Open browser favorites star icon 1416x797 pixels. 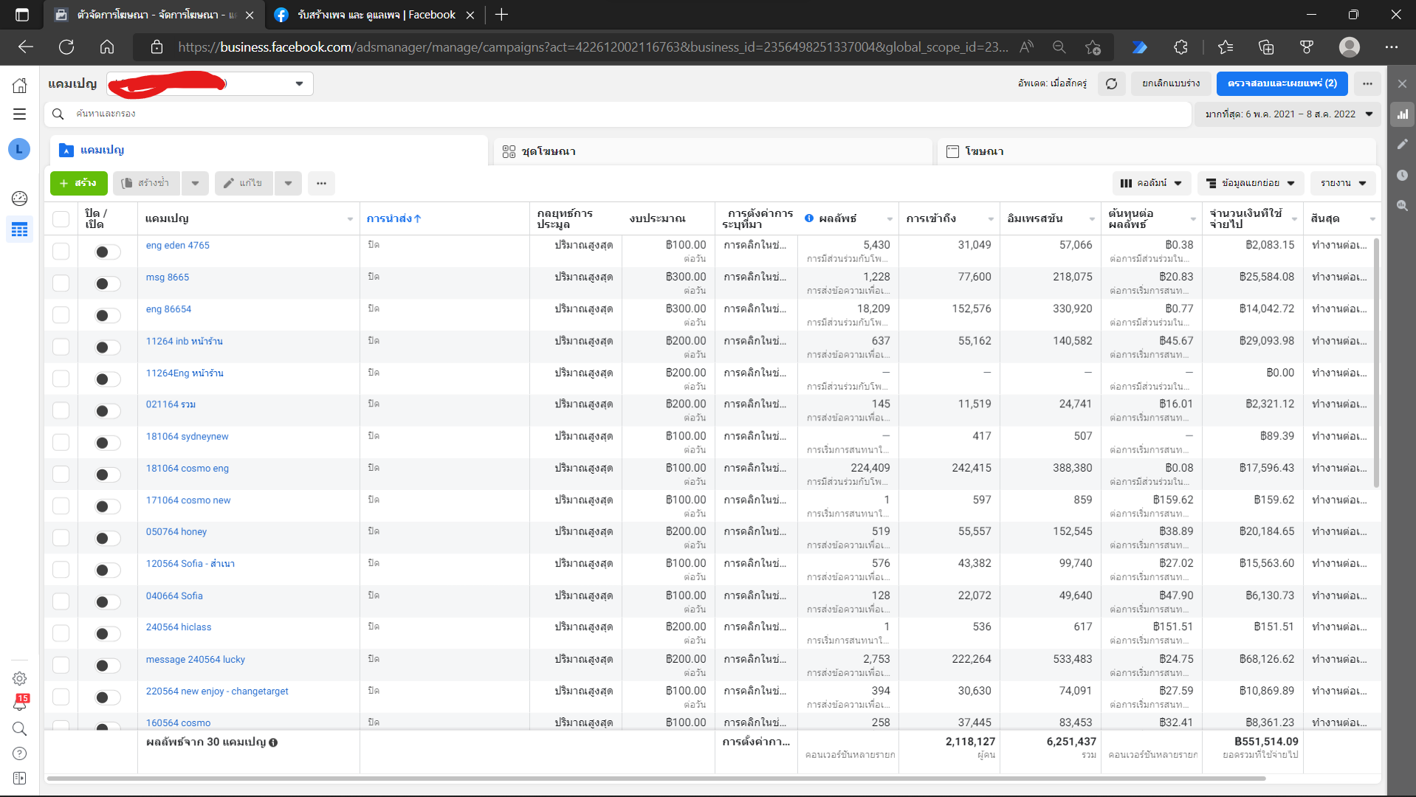[x=1226, y=47]
